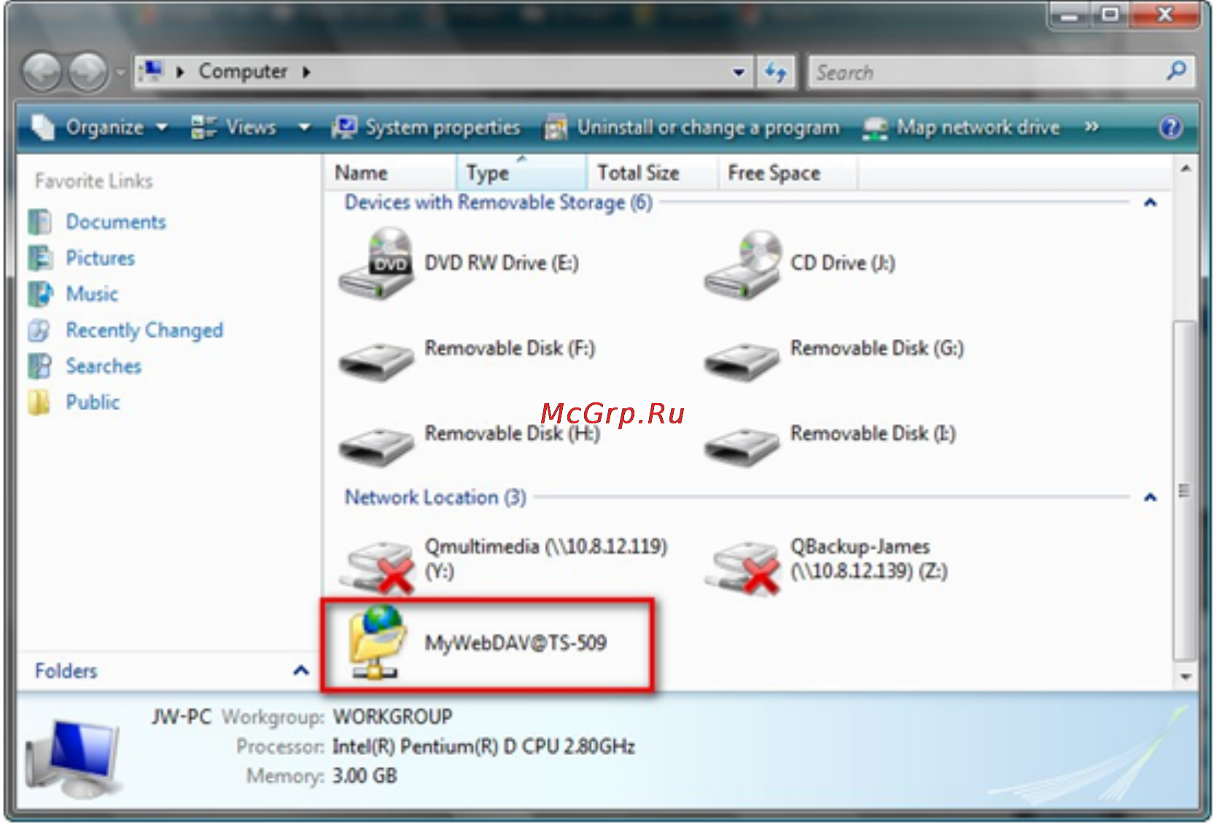Click the QBackup-James (\\10.8.12.139) (Z:) label
The image size is (1217, 825).
point(869,559)
